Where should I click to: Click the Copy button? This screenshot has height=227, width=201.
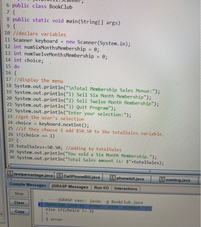19,211
